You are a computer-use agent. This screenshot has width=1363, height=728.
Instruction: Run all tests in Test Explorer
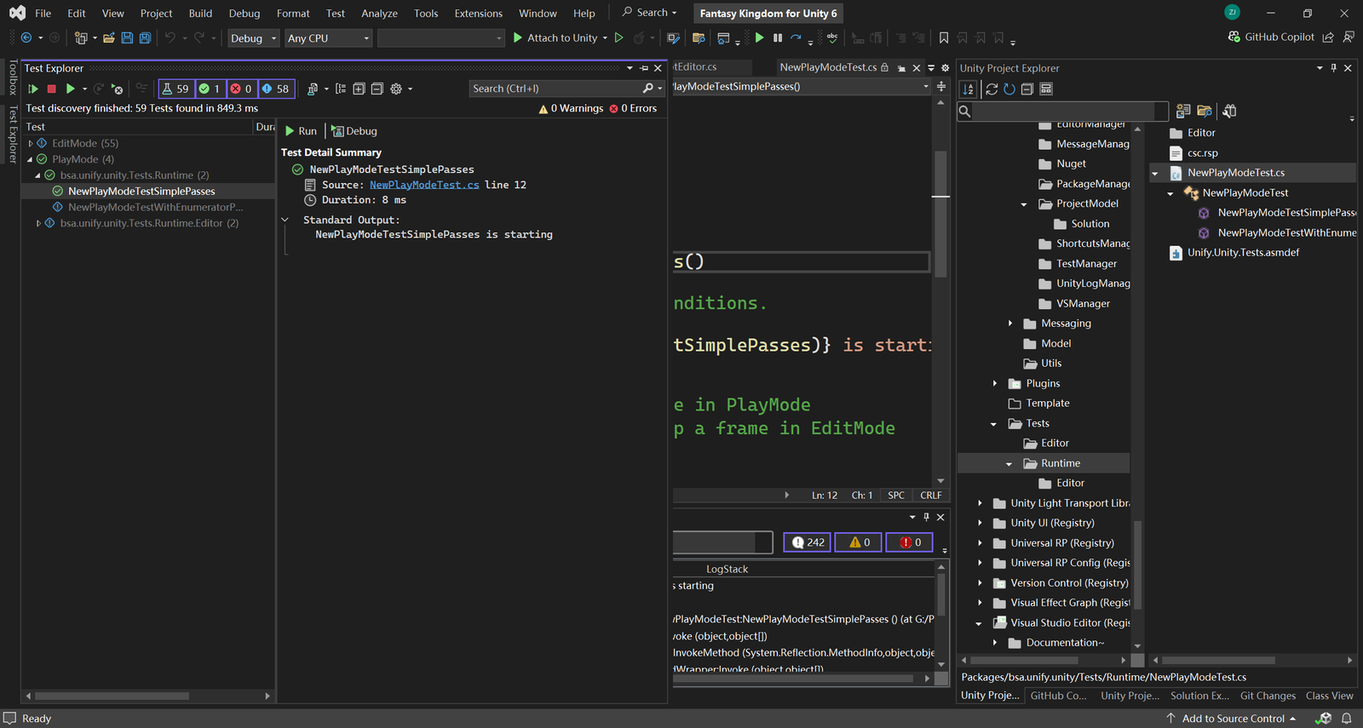[33, 89]
